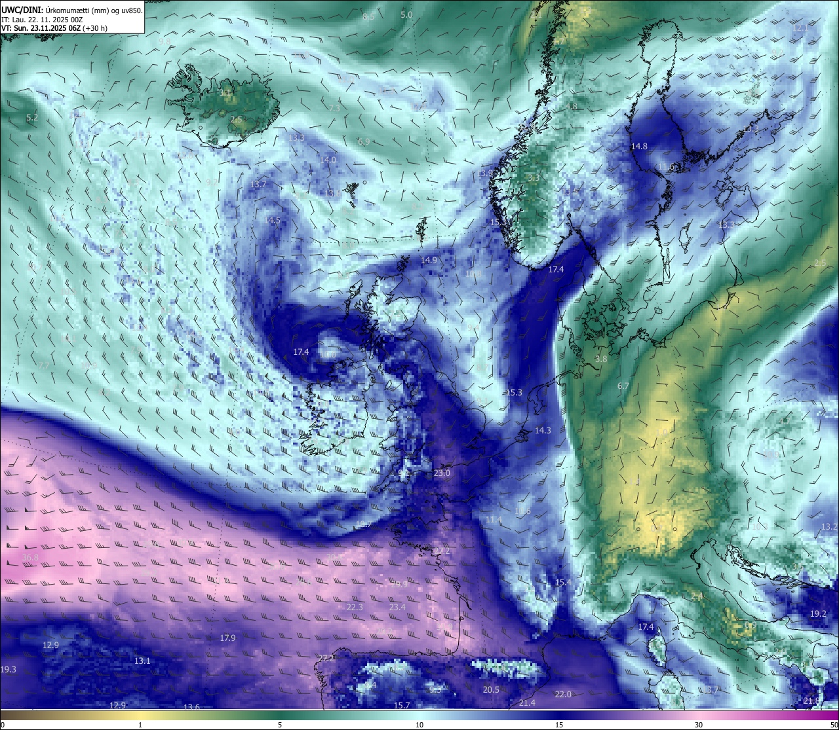The height and width of the screenshot is (730, 839).
Task: Click the '3.8' value over Denmark
Action: [x=601, y=359]
